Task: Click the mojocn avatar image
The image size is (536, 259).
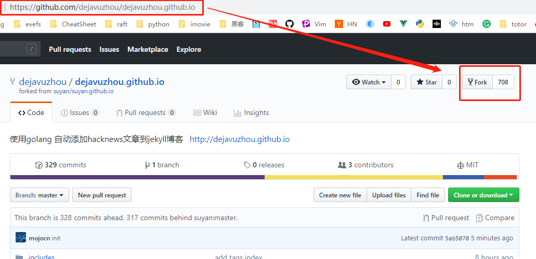Action: 21,238
